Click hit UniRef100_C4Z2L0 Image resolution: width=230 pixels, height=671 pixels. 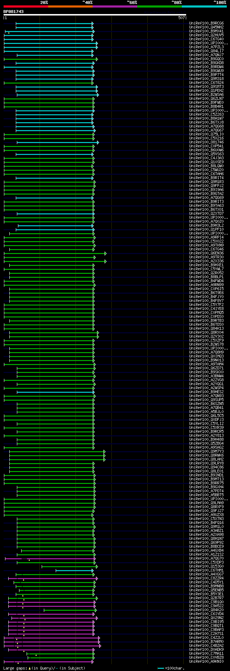coord(206,637)
